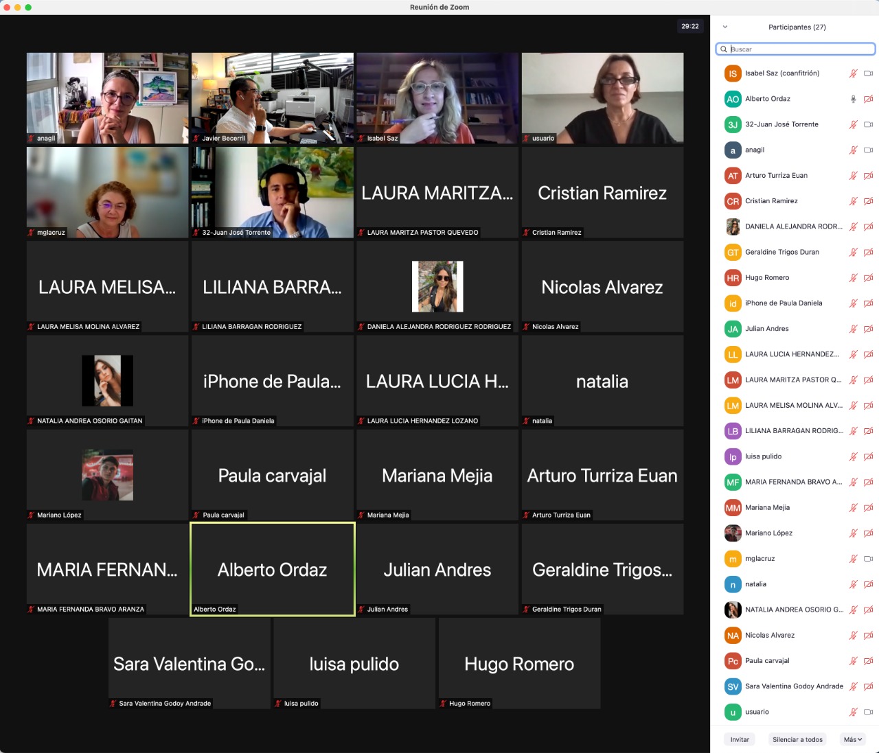The image size is (879, 753).
Task: Select Hugo Romero tile
Action: (519, 663)
